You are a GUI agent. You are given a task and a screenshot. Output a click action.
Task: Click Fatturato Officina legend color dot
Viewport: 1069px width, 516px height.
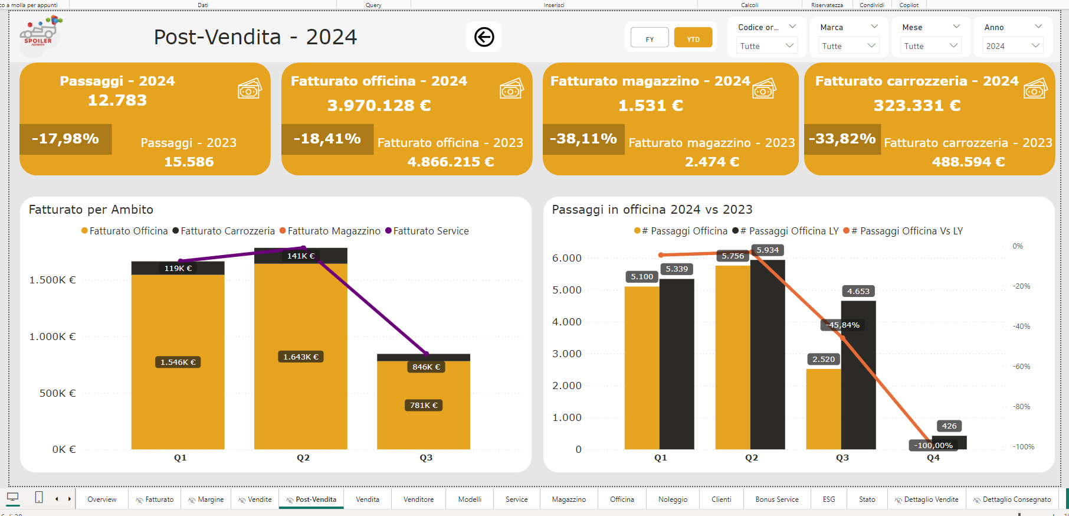(x=84, y=231)
